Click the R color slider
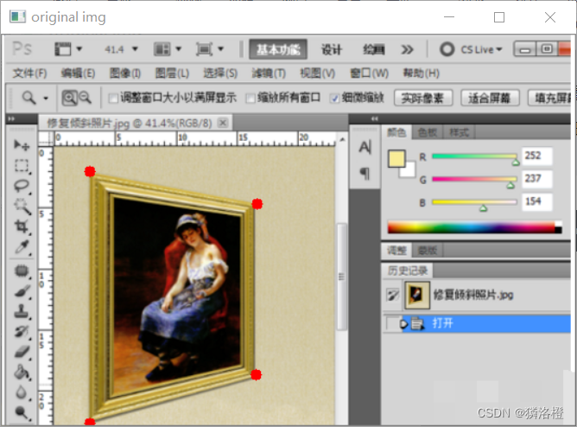This screenshot has height=427, width=577. [475, 156]
